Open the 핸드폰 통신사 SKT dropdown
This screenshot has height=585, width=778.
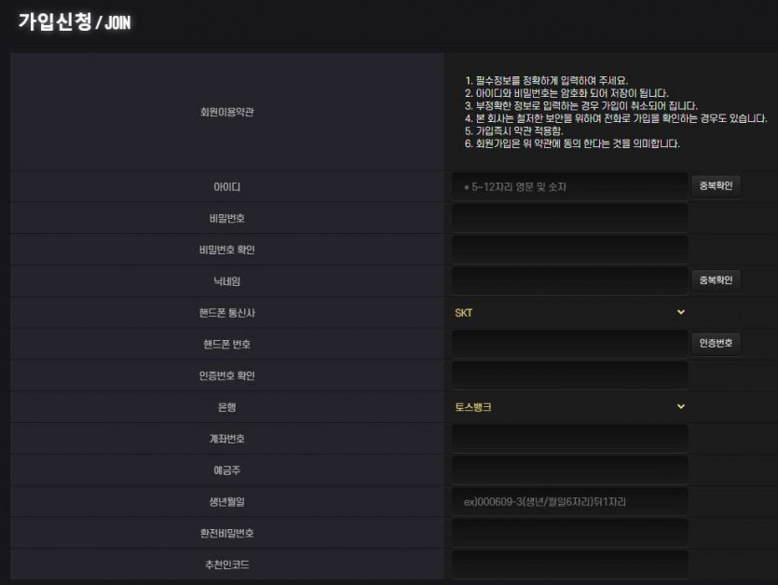tap(569, 313)
